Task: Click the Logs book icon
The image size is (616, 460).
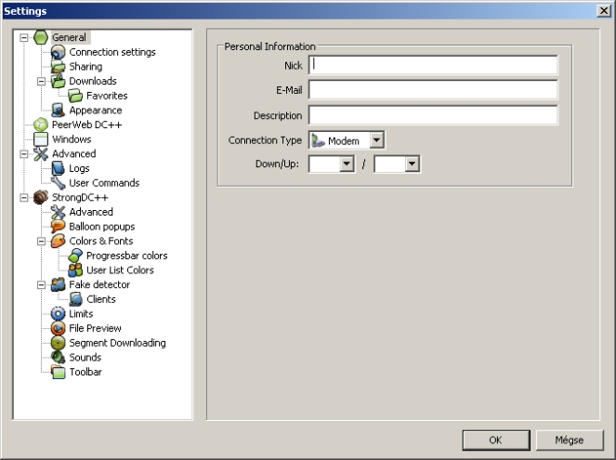Action: coord(59,168)
